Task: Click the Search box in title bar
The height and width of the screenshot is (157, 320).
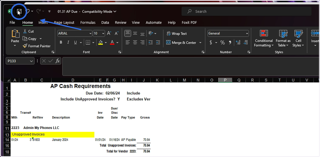Action: pyautogui.click(x=246, y=11)
